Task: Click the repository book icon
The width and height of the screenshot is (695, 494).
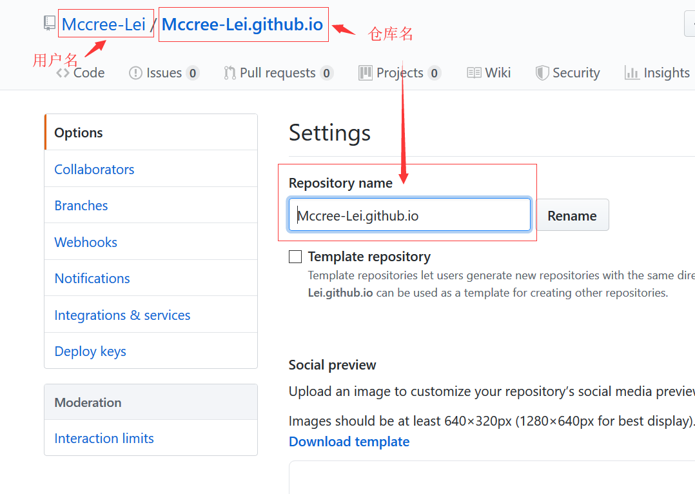Action: pos(50,24)
